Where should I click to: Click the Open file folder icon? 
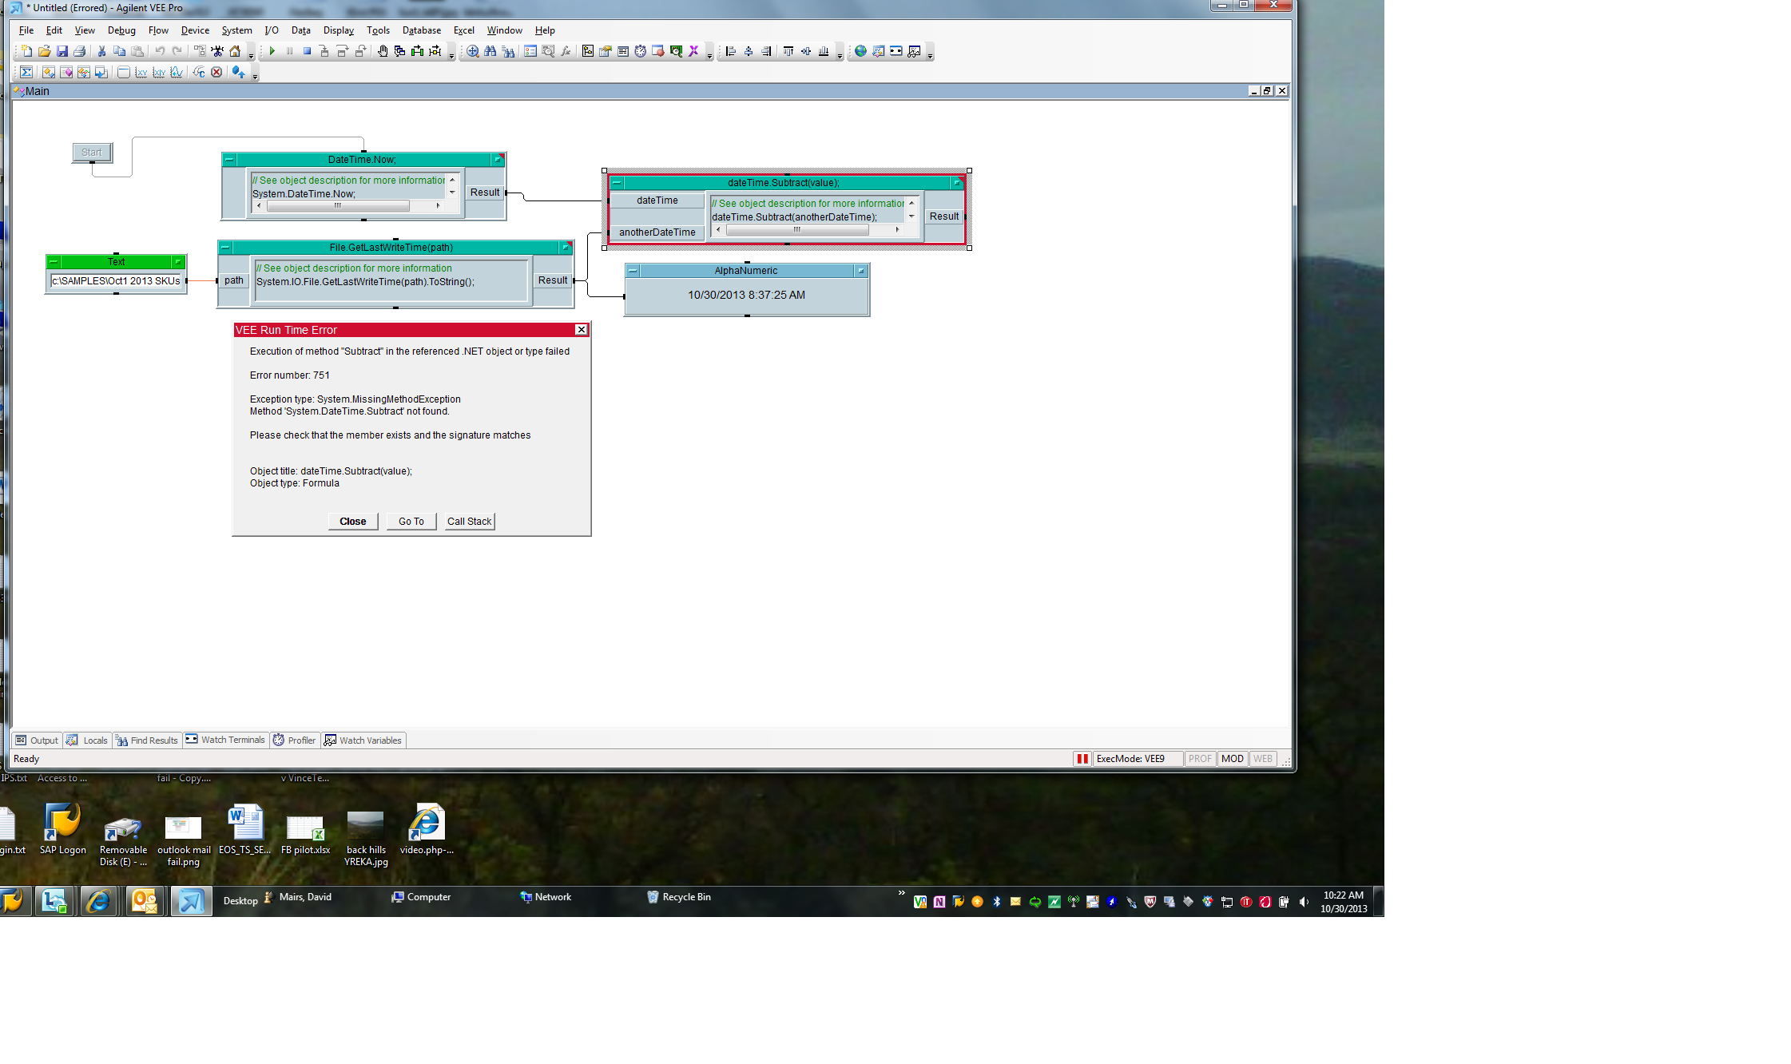coord(44,51)
